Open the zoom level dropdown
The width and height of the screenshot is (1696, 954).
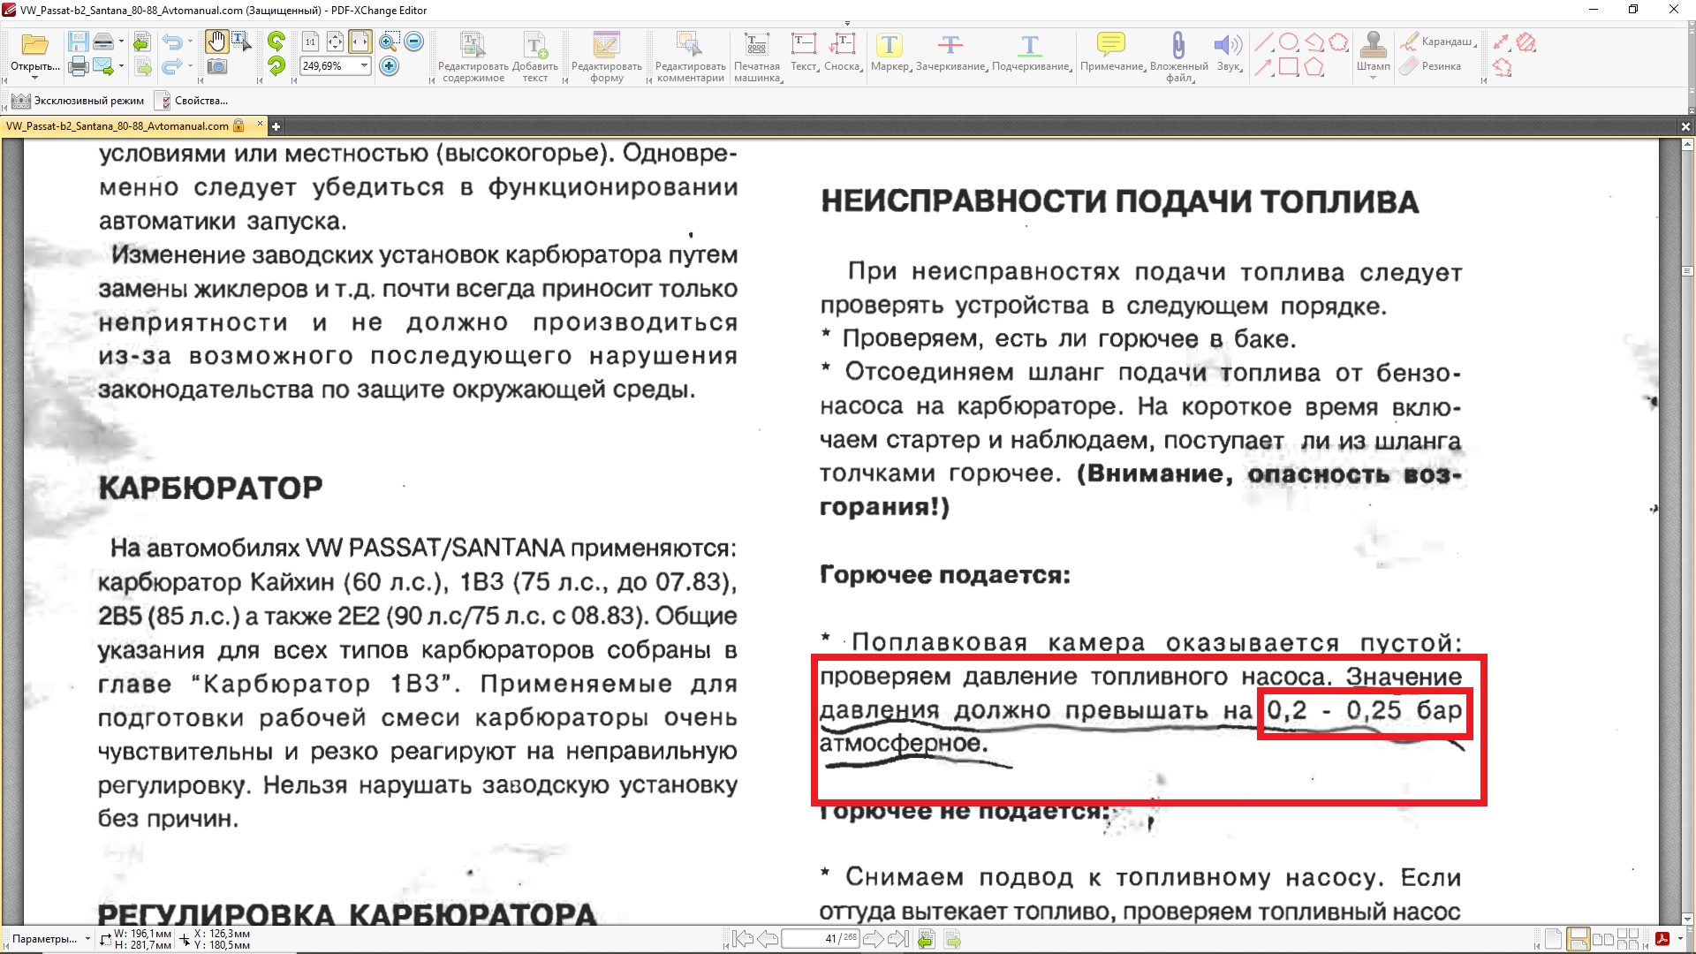(x=364, y=66)
